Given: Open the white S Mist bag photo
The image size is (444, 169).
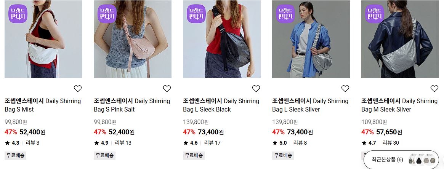Looking at the screenshot, I should click(43, 39).
